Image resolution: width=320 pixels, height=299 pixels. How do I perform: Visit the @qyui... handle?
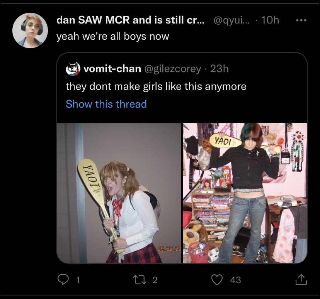(231, 20)
